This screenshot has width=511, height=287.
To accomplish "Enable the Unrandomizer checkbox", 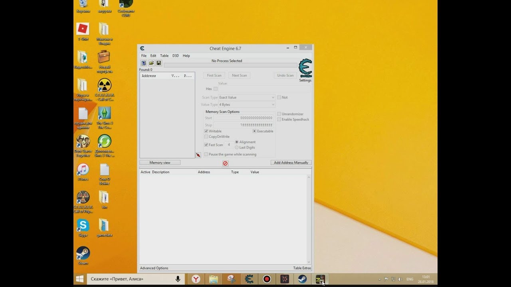I will point(279,114).
